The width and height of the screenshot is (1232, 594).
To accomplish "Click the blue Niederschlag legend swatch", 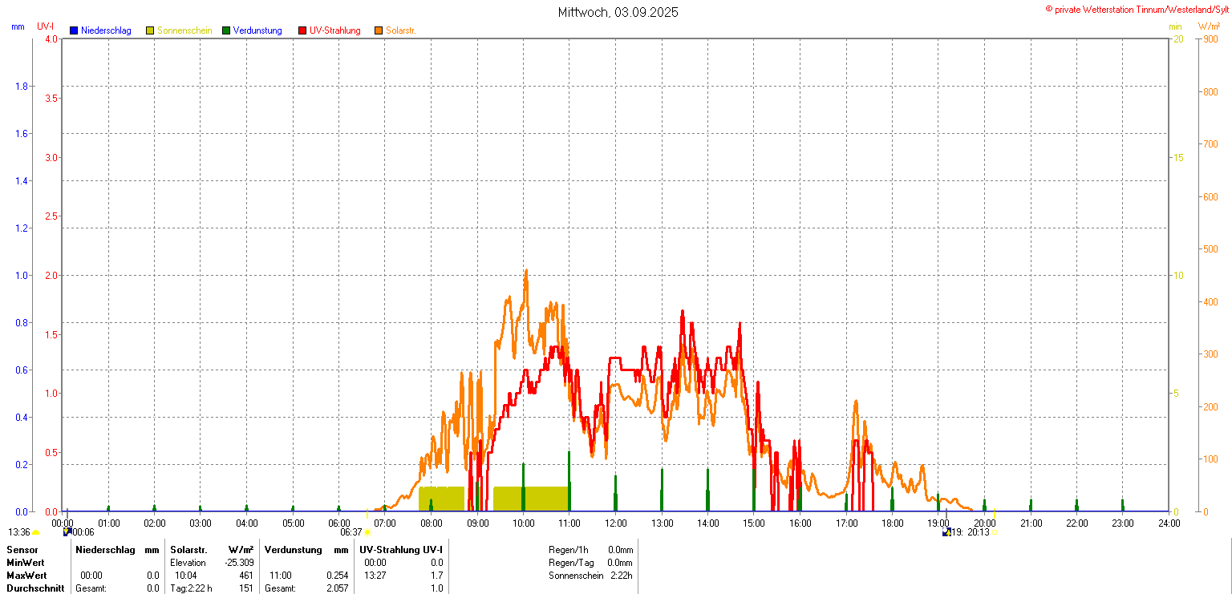I will point(74,30).
